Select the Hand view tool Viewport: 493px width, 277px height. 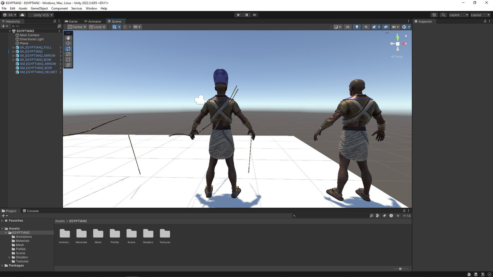click(68, 38)
